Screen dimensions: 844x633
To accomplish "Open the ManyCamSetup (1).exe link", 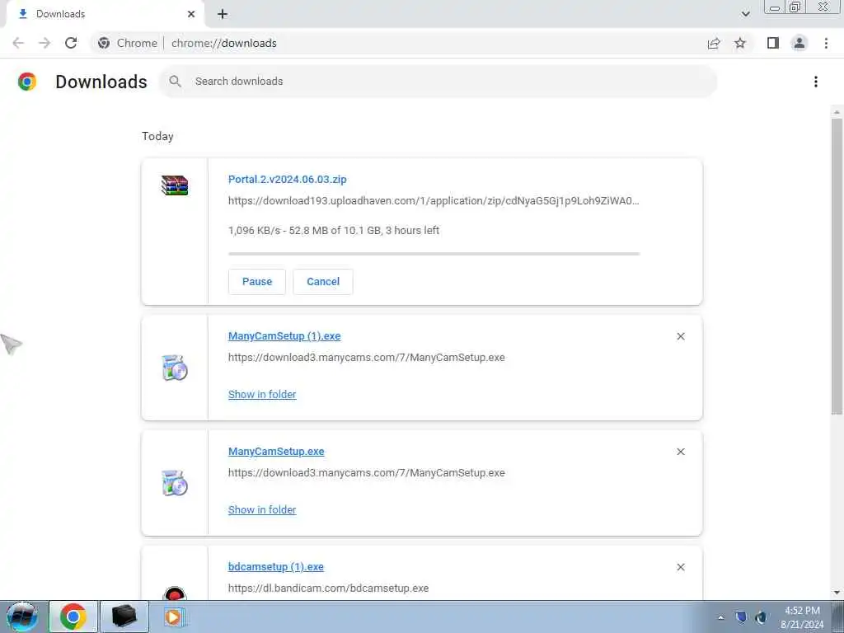I will click(x=284, y=336).
